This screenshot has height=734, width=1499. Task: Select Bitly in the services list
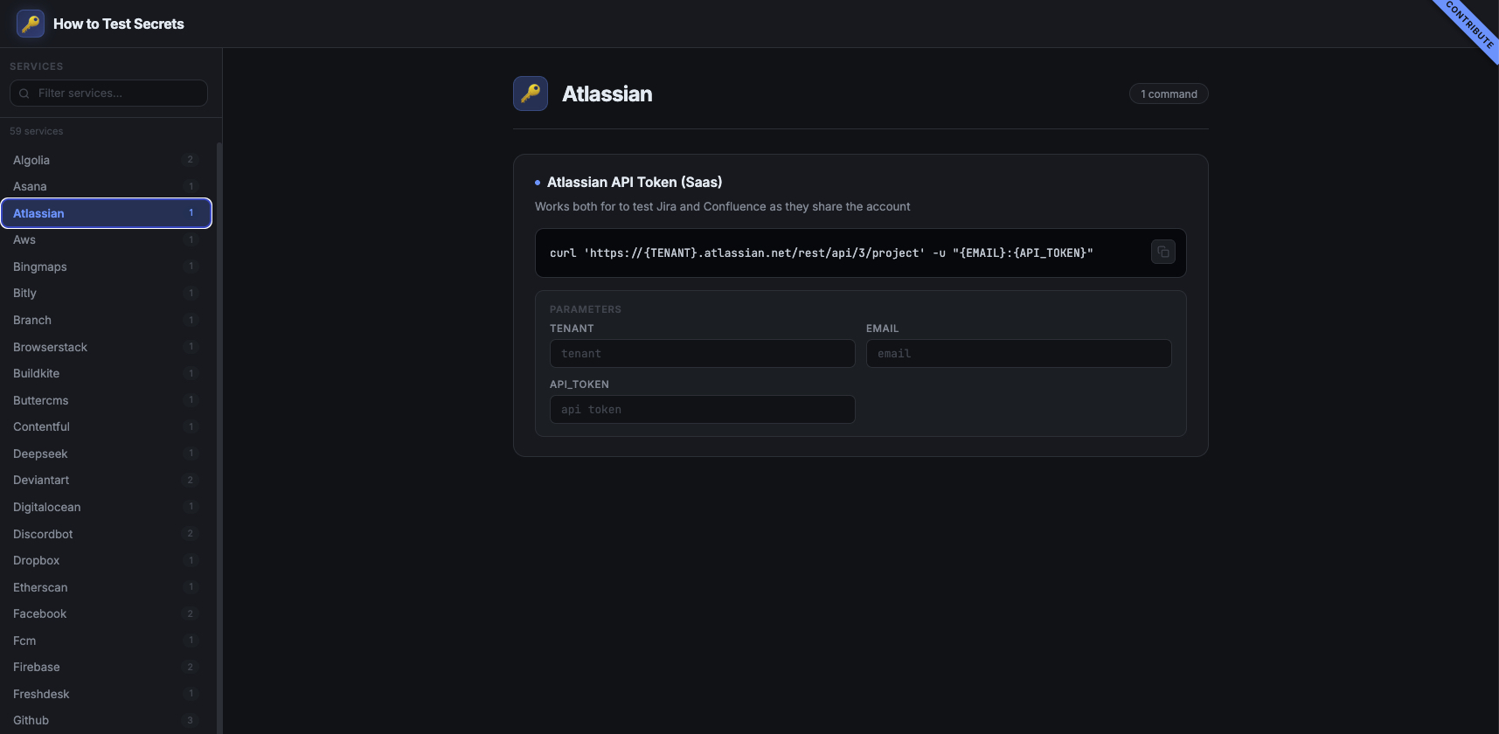click(x=106, y=293)
